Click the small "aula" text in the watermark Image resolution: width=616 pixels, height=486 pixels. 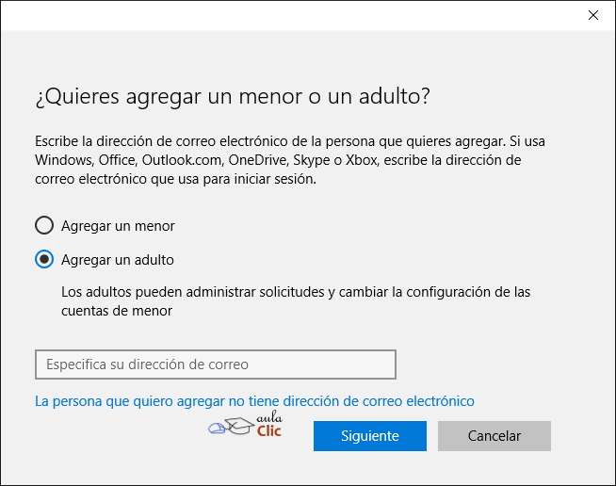(x=270, y=419)
